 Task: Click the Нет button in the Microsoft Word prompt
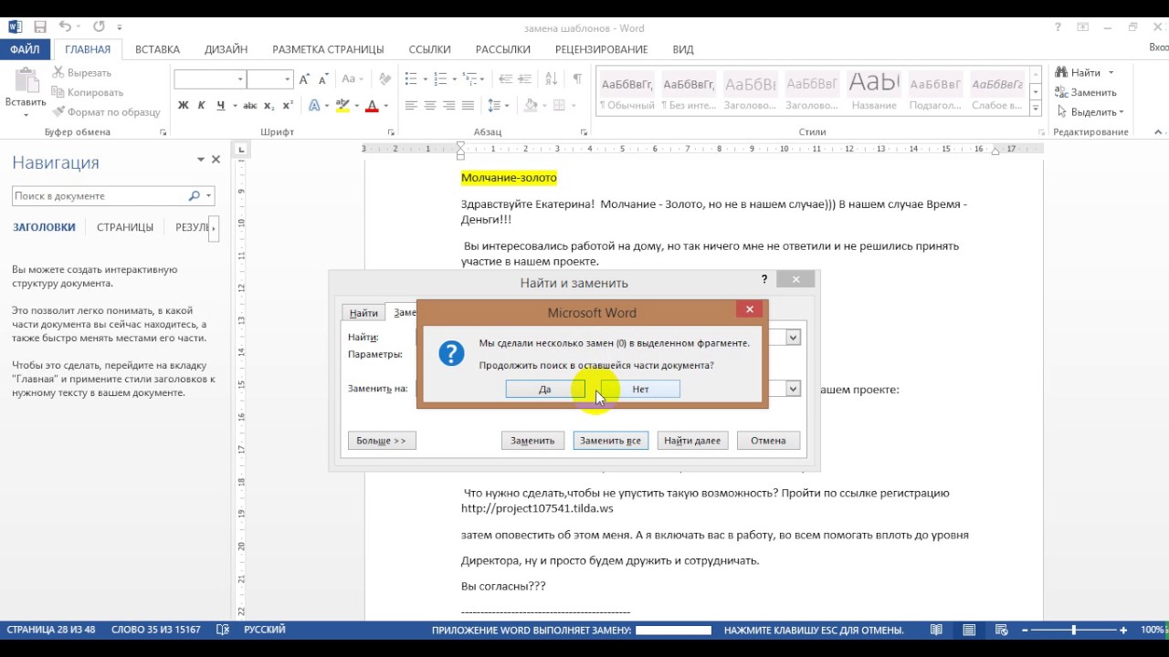click(x=640, y=389)
